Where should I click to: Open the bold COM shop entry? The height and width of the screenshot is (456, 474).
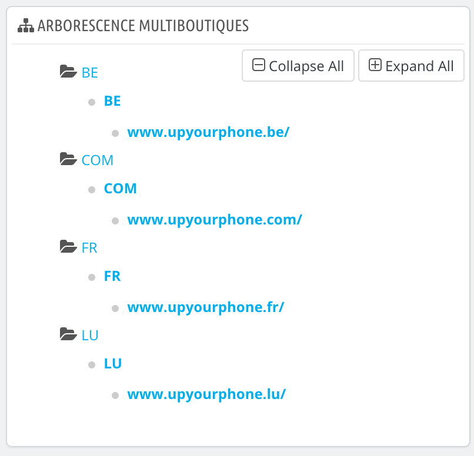click(121, 189)
